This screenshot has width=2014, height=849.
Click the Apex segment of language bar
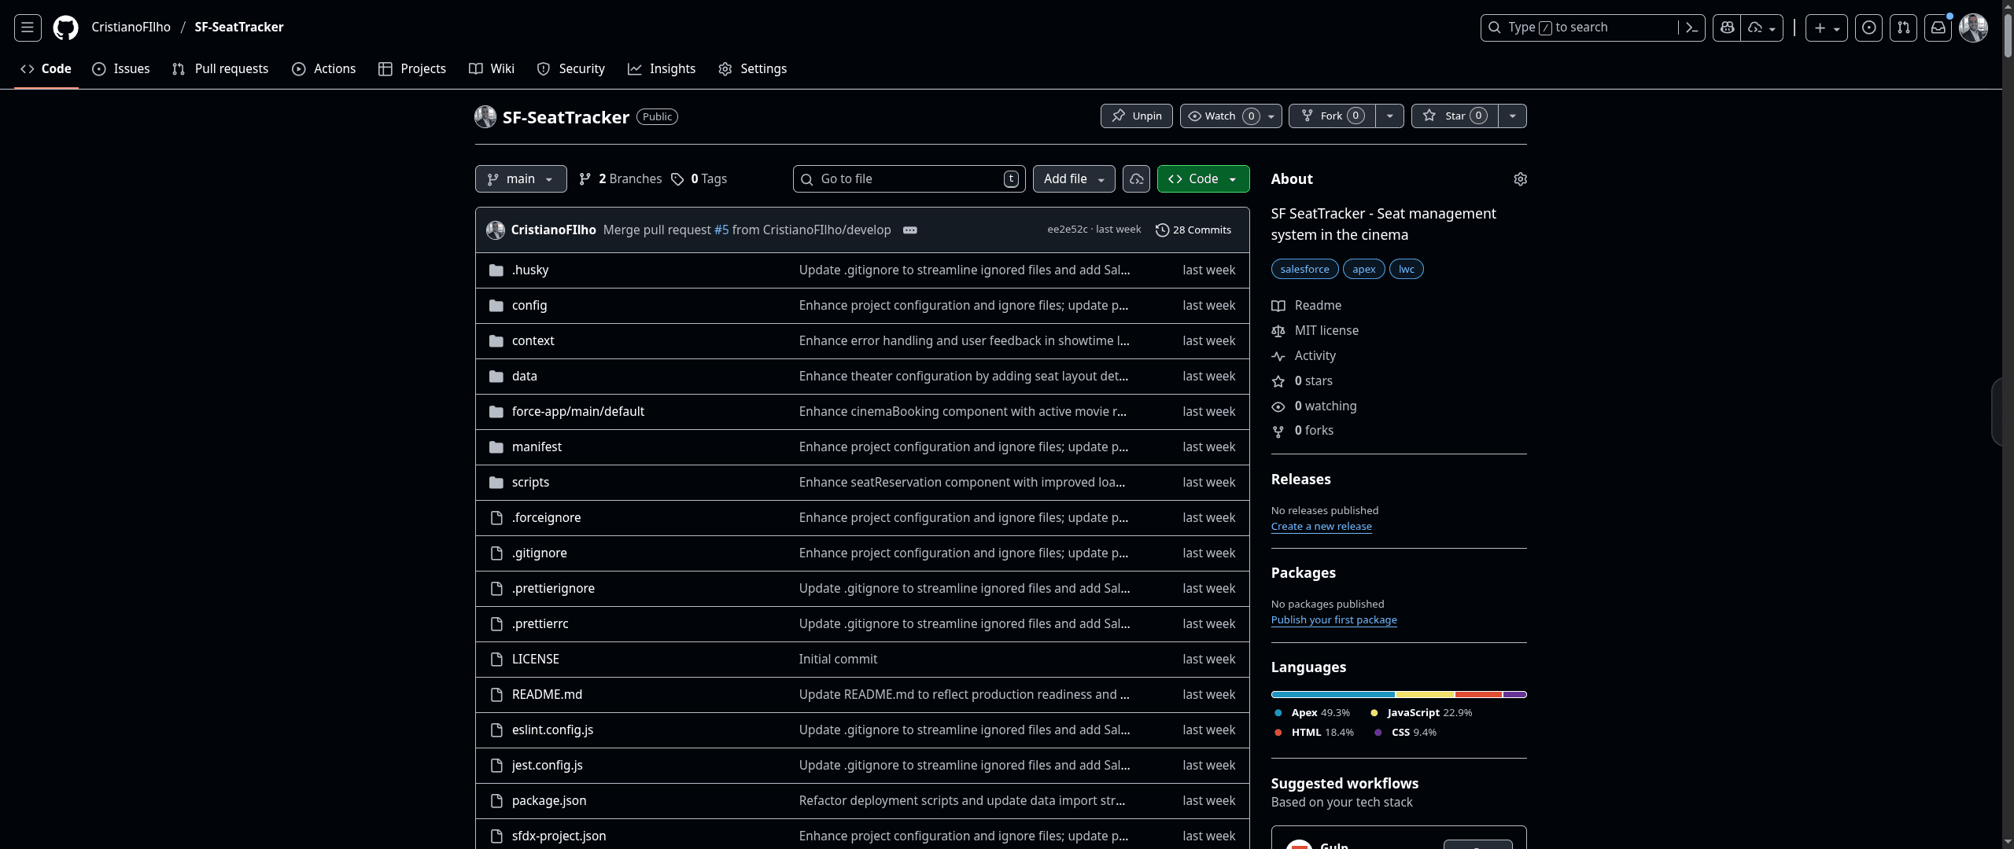coord(1332,695)
